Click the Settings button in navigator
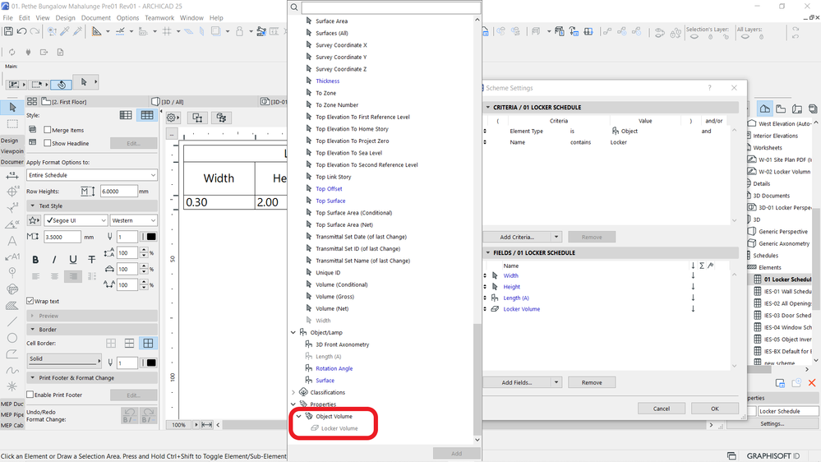 coord(773,423)
